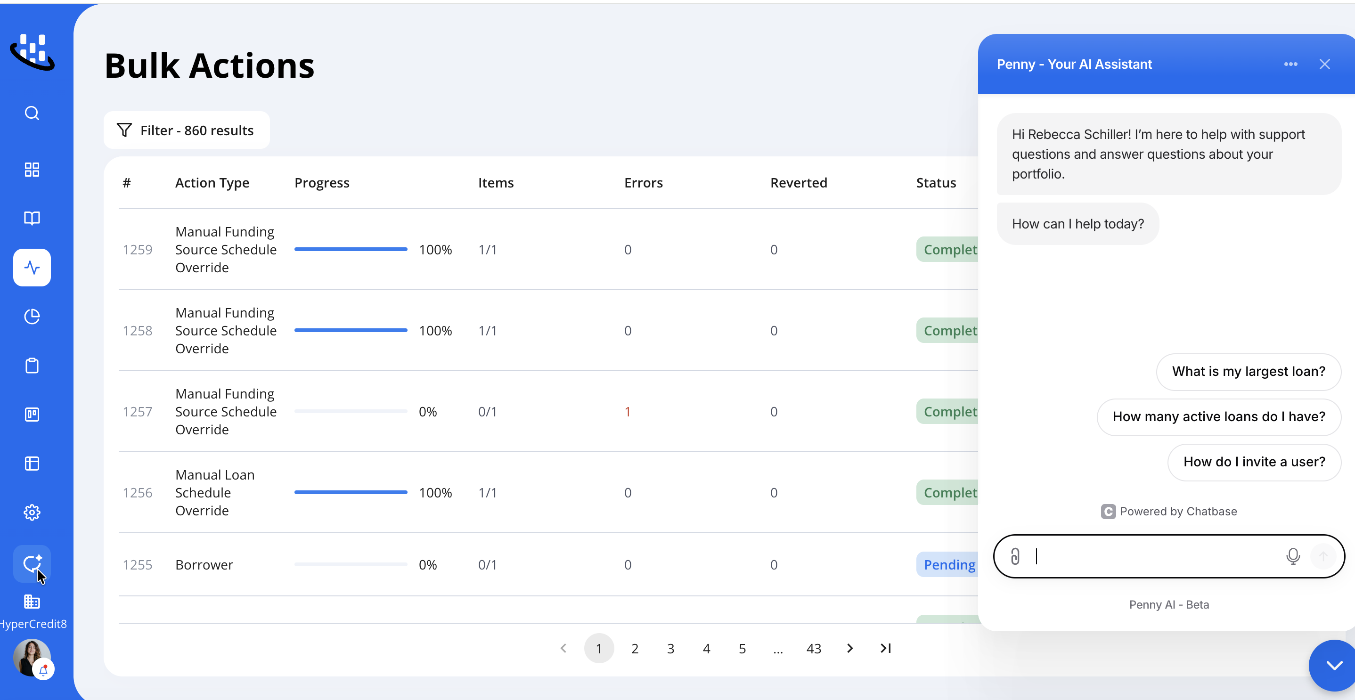Attach a file with the paperclip icon
Image resolution: width=1355 pixels, height=700 pixels.
coord(1015,556)
